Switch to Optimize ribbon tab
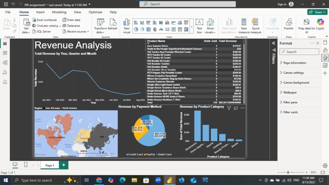 95,12
